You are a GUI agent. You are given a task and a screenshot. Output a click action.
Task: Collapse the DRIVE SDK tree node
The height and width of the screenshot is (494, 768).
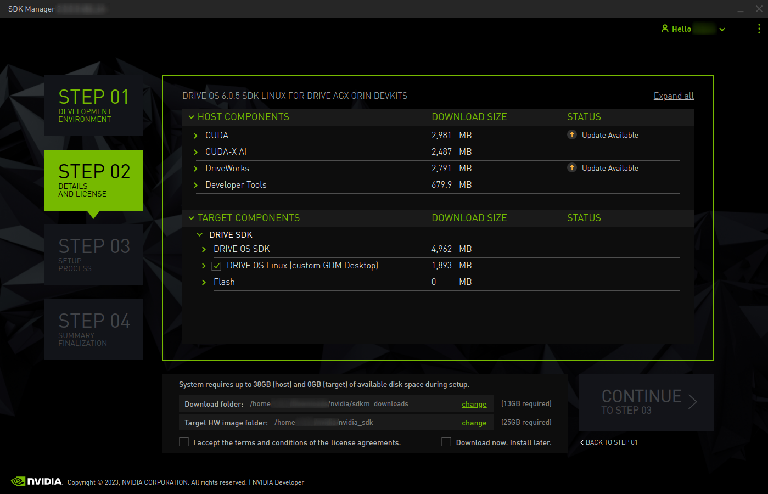pos(200,234)
